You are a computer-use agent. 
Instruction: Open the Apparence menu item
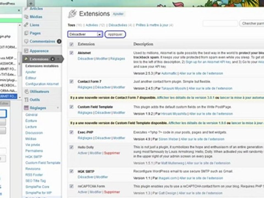pyautogui.click(x=39, y=51)
